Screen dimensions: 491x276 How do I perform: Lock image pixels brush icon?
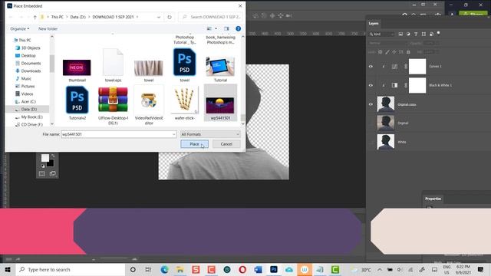coord(387,52)
